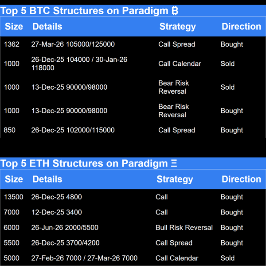The width and height of the screenshot is (266, 266).
Task: Click the BTC table Strategy column header
Action: [178, 27]
